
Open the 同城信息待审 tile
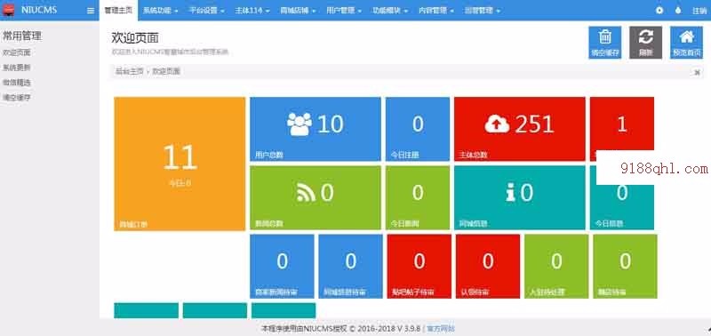pyautogui.click(x=350, y=266)
